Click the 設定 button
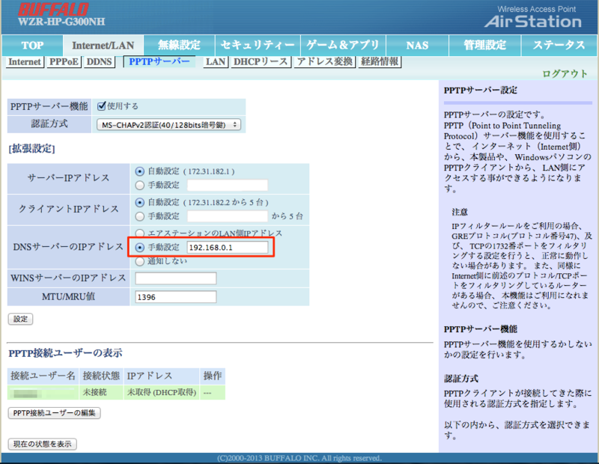The image size is (599, 464). 21,319
